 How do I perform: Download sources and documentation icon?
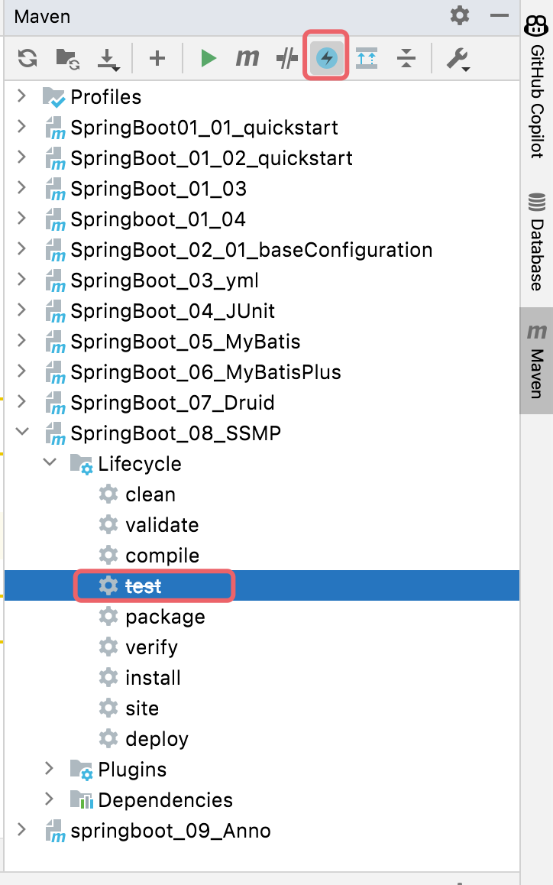[108, 59]
